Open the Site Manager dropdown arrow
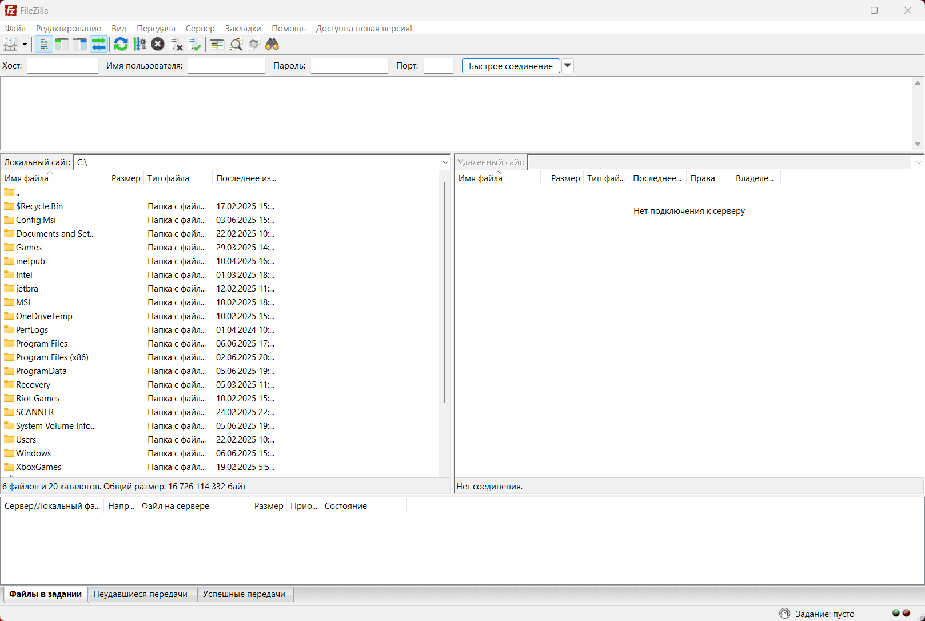The height and width of the screenshot is (621, 925). click(x=25, y=45)
